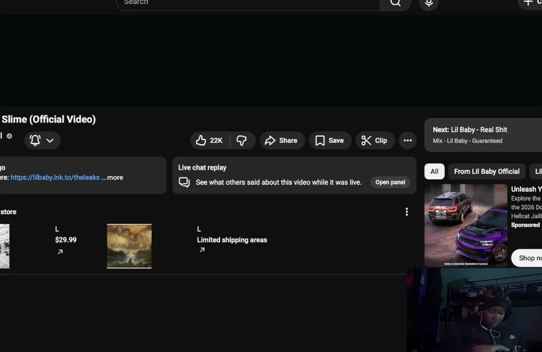
Task: Click the Shop now ad button
Action: (527, 258)
